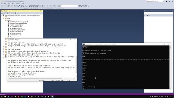
Task: Expand the Databases folder node
Action: click(4, 17)
